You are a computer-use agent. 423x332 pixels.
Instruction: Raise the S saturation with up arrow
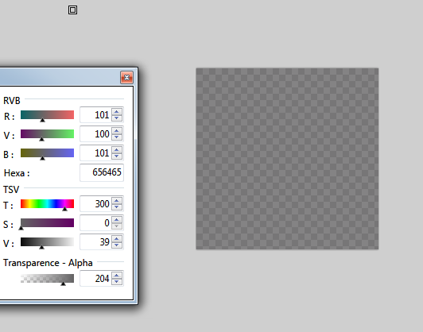[x=117, y=220]
